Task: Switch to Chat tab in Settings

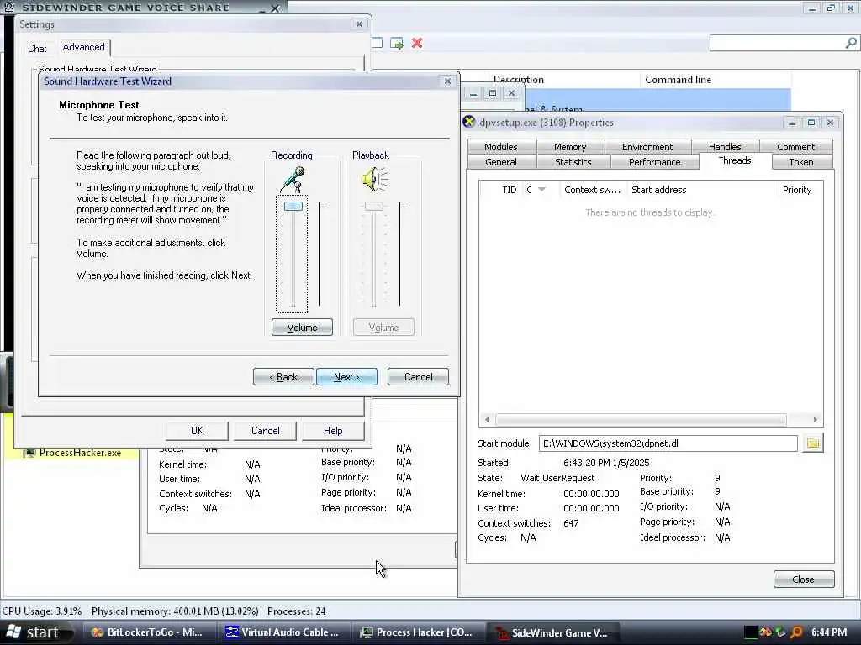Action: (x=37, y=48)
